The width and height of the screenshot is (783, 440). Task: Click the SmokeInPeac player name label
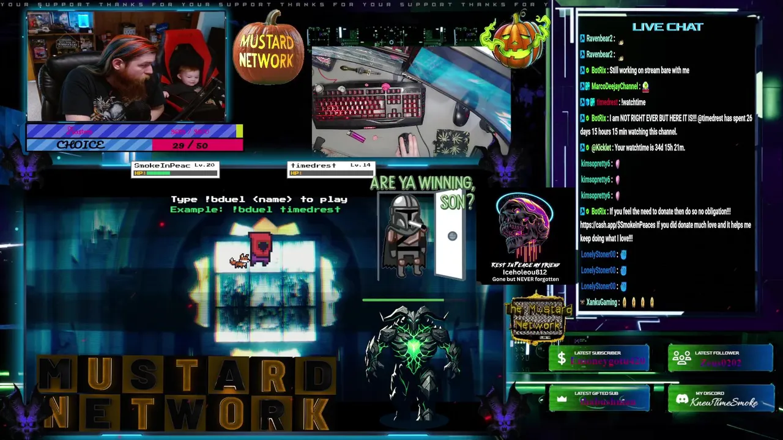(x=162, y=166)
